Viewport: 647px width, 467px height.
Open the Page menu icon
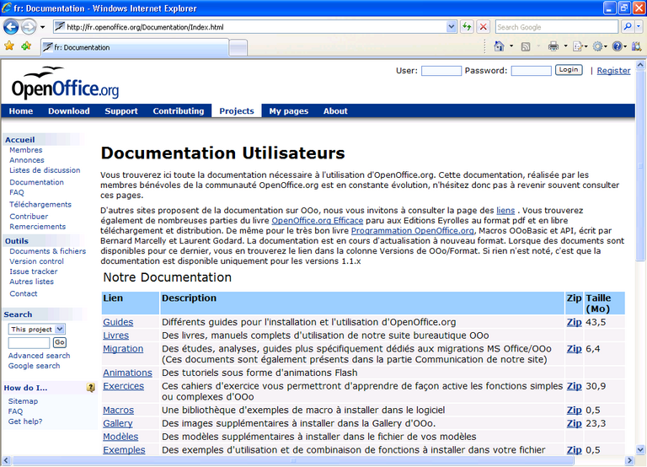pyautogui.click(x=578, y=46)
